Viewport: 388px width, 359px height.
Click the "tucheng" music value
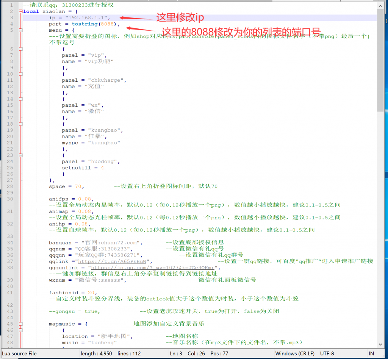(102, 343)
